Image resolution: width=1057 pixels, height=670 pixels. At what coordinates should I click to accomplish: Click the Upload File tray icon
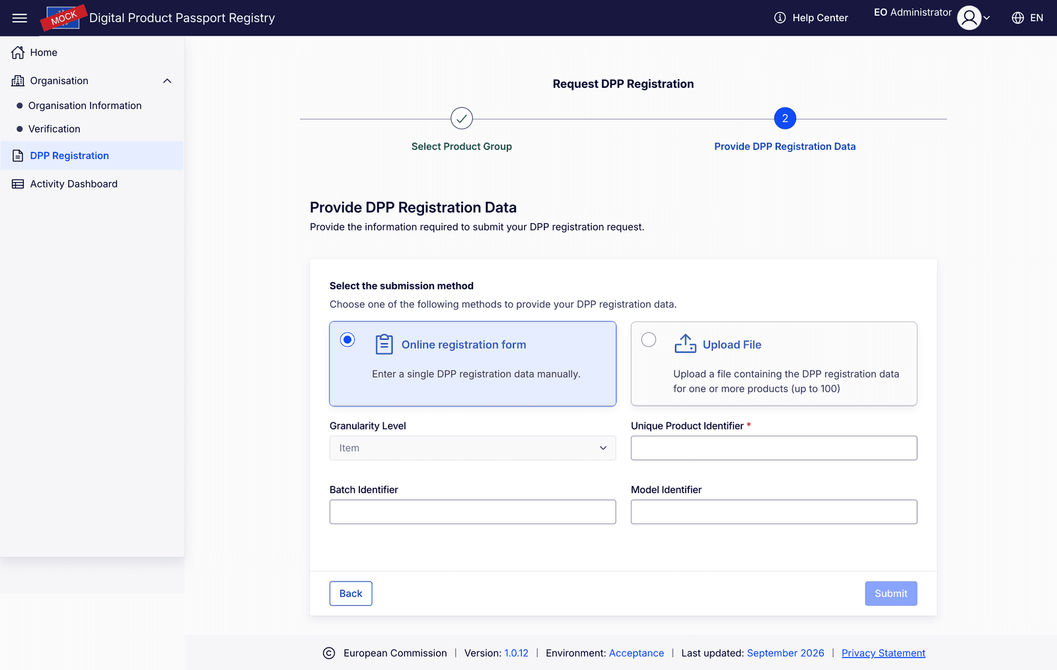(685, 344)
